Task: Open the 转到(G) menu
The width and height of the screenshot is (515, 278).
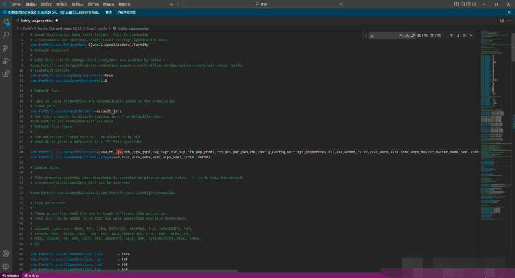Action: pyautogui.click(x=78, y=4)
